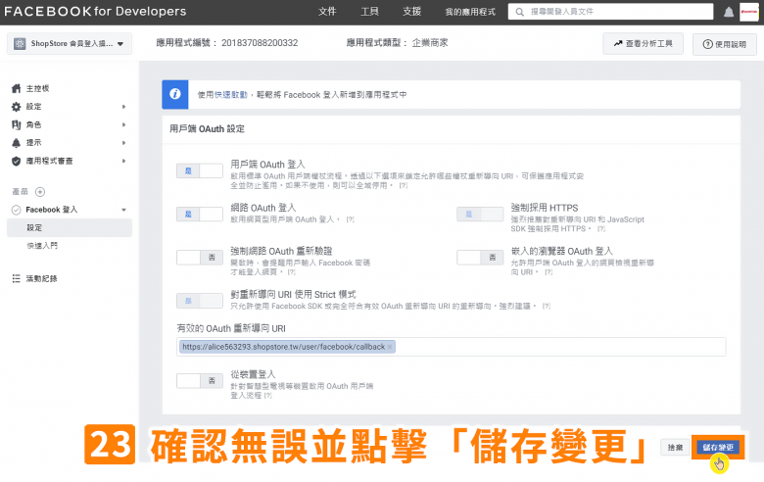Click the 有效的 OAuth 重新導向 URI field
Image resolution: width=764 pixels, height=482 pixels.
[452, 347]
